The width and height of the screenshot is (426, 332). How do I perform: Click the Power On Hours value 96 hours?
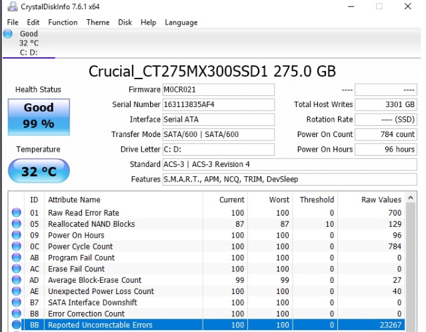[x=386, y=149]
